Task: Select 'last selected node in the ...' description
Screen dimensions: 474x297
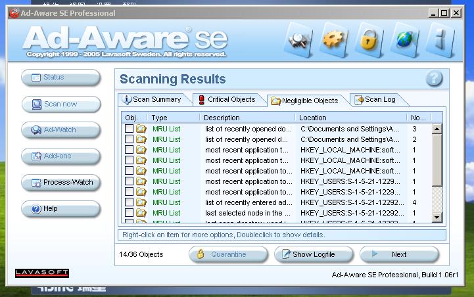Action: 248,213
